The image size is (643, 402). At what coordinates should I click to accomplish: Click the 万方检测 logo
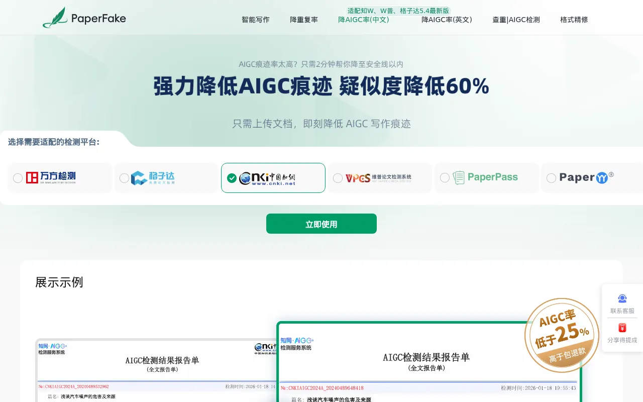pos(51,177)
